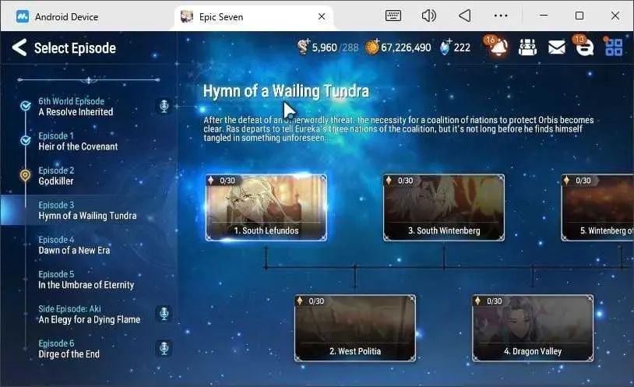Click the 5,960/288 energy counter
The height and width of the screenshot is (387, 634).
335,47
